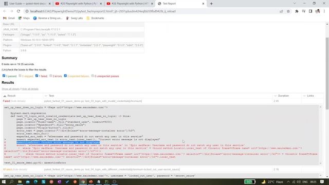The height and width of the screenshot is (185, 329).
Task: Sort by the Duration column header
Action: [283, 96]
